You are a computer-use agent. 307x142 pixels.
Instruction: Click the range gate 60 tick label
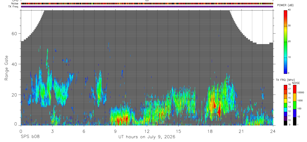pyautogui.click(x=15, y=34)
